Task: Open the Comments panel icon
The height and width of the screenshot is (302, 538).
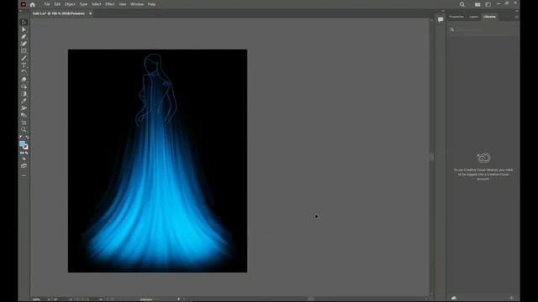Action: click(440, 20)
